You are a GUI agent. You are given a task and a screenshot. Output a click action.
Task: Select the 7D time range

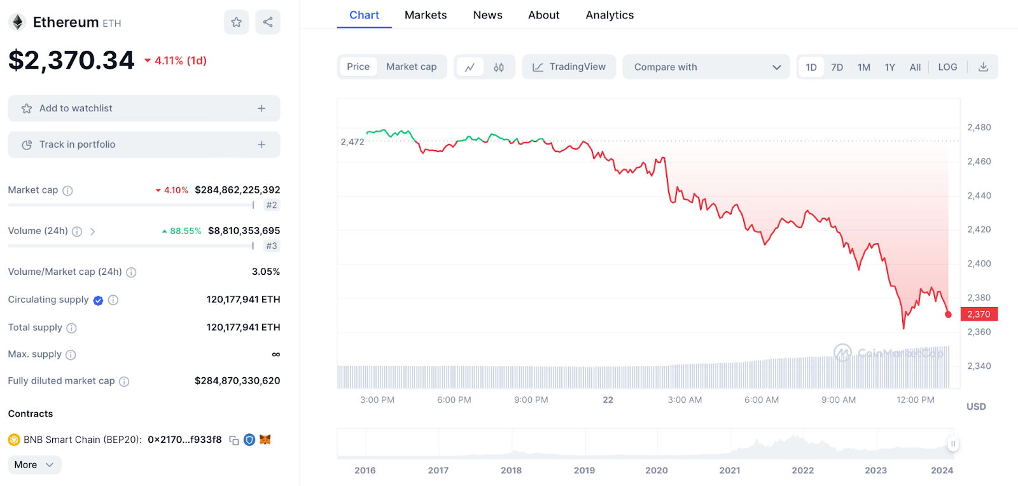click(837, 67)
